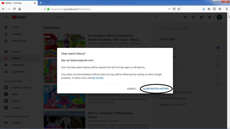
Task: Open account avatar menu
Action: (219, 17)
